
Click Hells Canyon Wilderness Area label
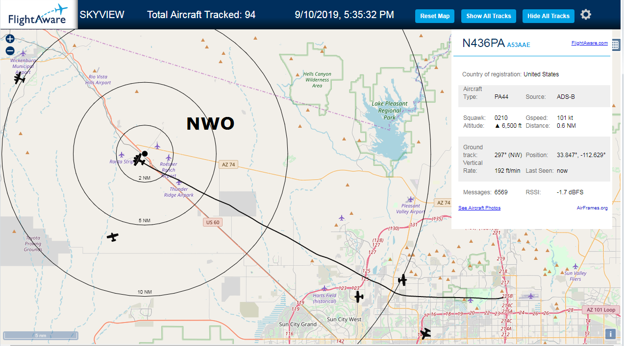[x=317, y=80]
